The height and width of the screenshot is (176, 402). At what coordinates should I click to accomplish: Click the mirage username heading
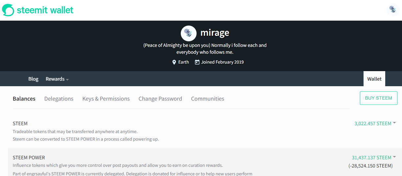pyautogui.click(x=215, y=33)
